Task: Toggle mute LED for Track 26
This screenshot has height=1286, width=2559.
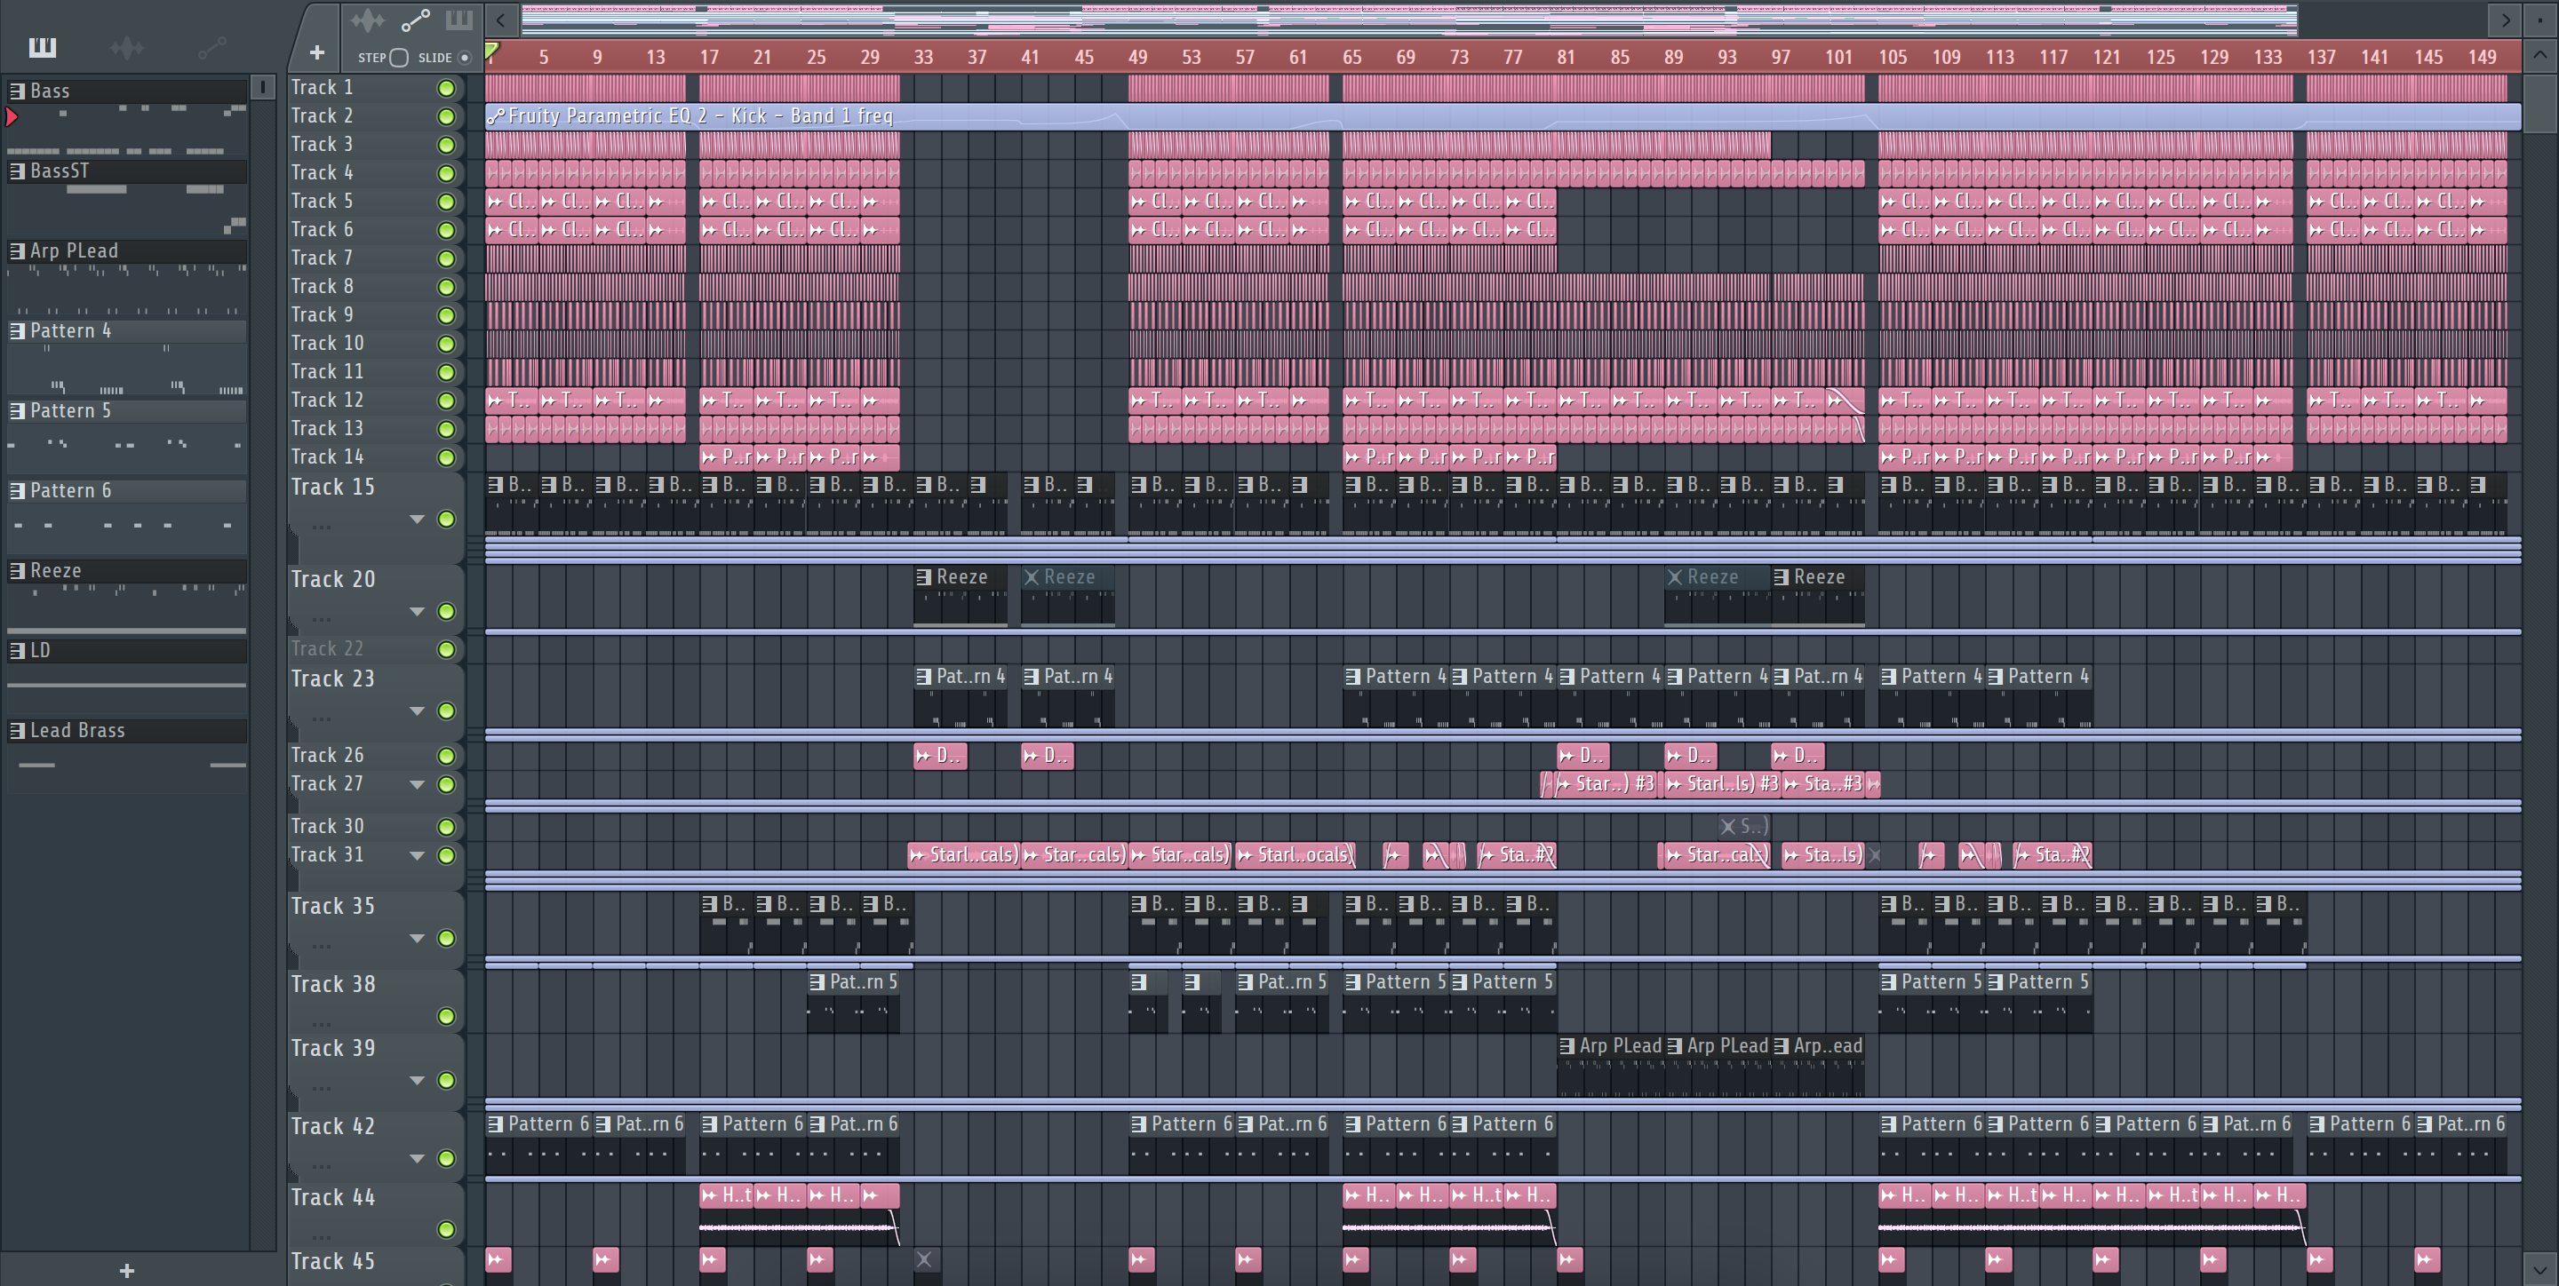Action: click(447, 756)
